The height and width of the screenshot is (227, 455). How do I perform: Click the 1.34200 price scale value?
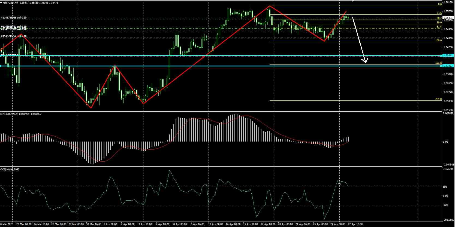tap(448, 47)
